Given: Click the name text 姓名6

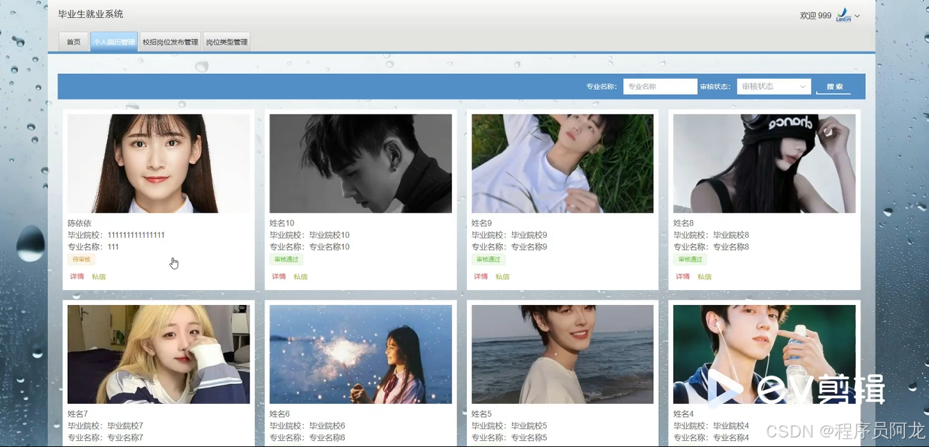Looking at the screenshot, I should point(280,414).
